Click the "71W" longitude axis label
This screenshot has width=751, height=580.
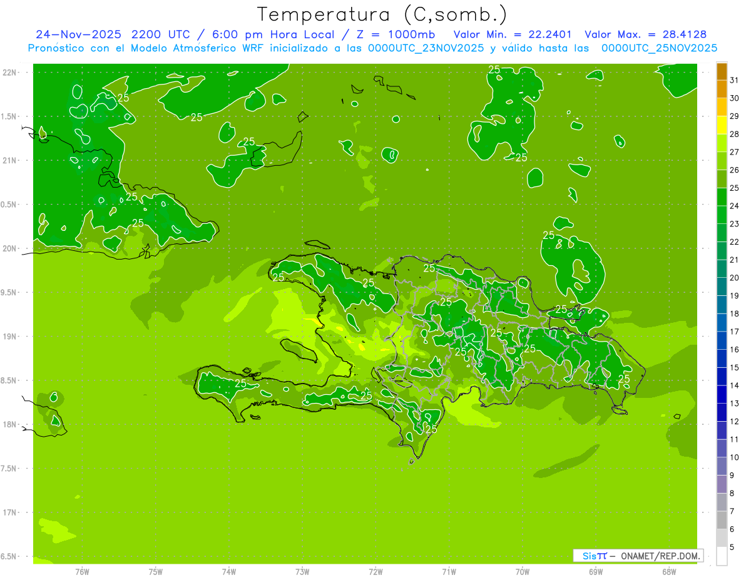coord(449,572)
